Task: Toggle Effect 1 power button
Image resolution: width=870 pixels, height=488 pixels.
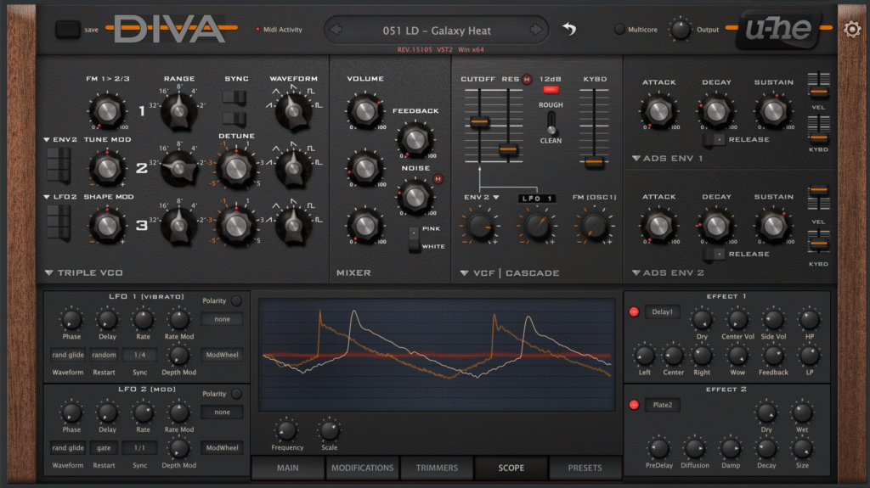Action: [x=634, y=311]
